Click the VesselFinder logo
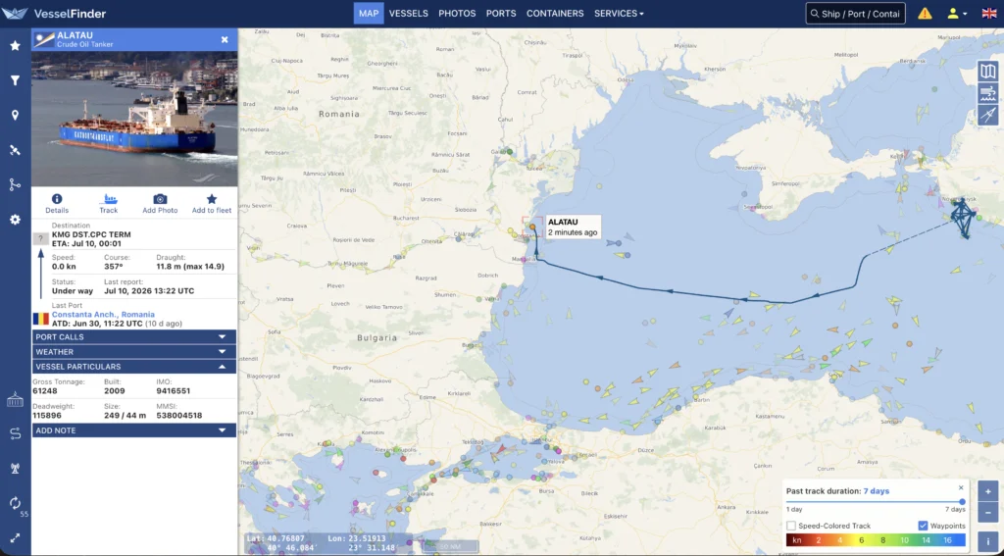This screenshot has width=1004, height=556. click(x=55, y=14)
